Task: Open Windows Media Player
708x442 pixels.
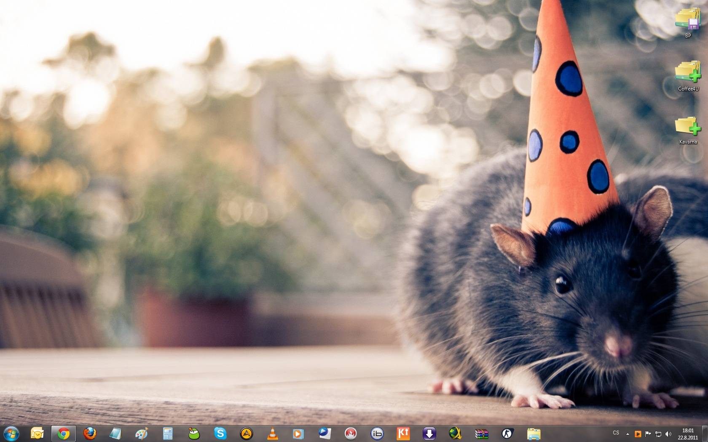Action: pos(298,433)
